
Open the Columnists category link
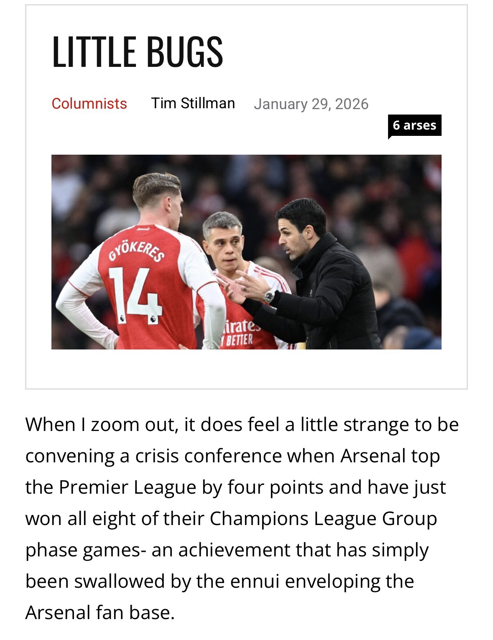click(x=89, y=103)
